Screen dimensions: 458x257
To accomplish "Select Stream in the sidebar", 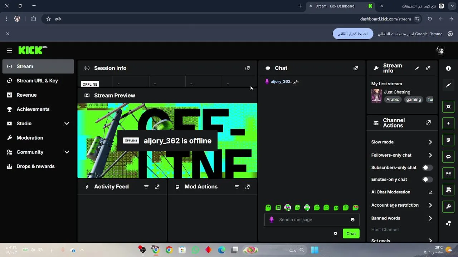I will tap(38, 66).
